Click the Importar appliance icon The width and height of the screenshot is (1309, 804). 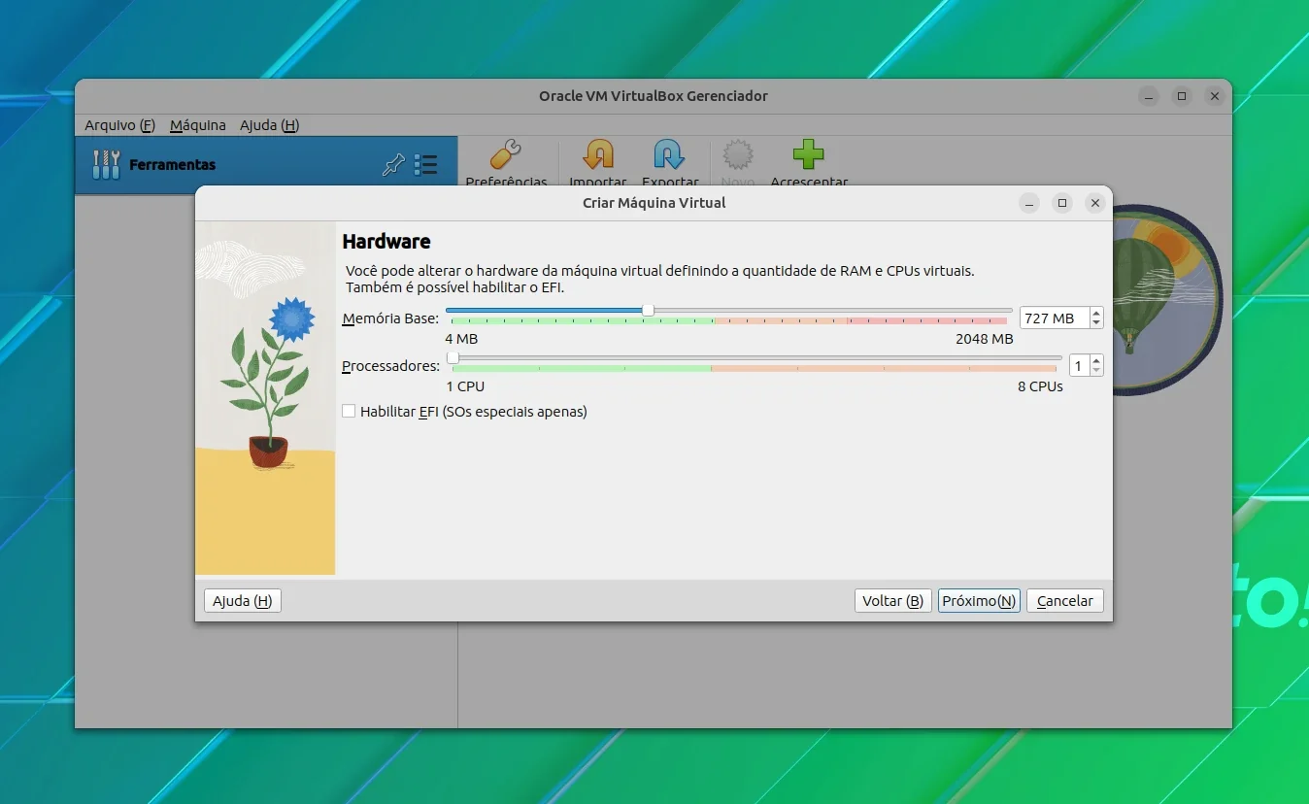tap(598, 155)
